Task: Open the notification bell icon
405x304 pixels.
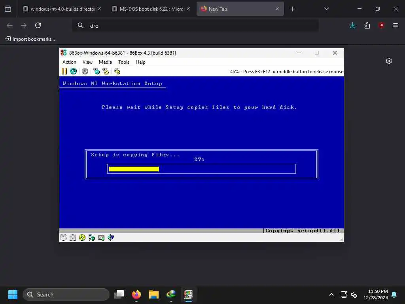Action: click(x=394, y=294)
